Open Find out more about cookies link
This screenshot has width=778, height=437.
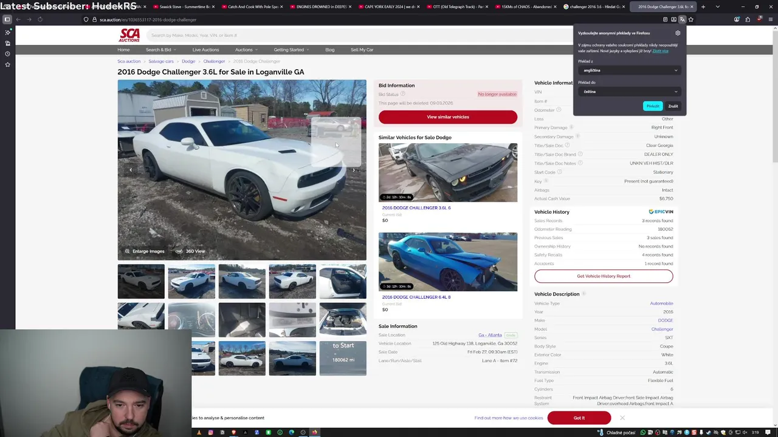509,418
